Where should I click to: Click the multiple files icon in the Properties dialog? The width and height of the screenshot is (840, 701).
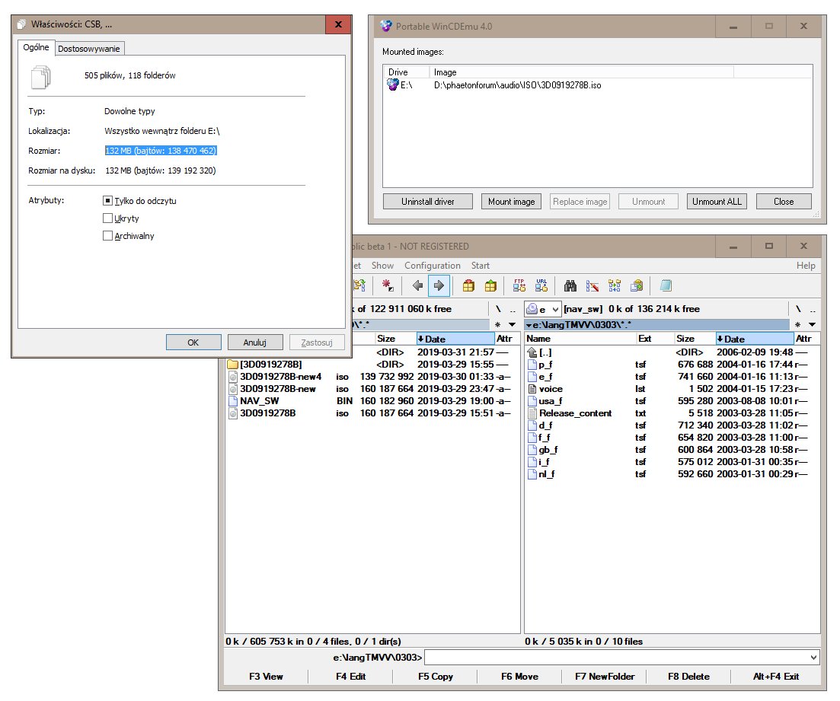pyautogui.click(x=40, y=77)
